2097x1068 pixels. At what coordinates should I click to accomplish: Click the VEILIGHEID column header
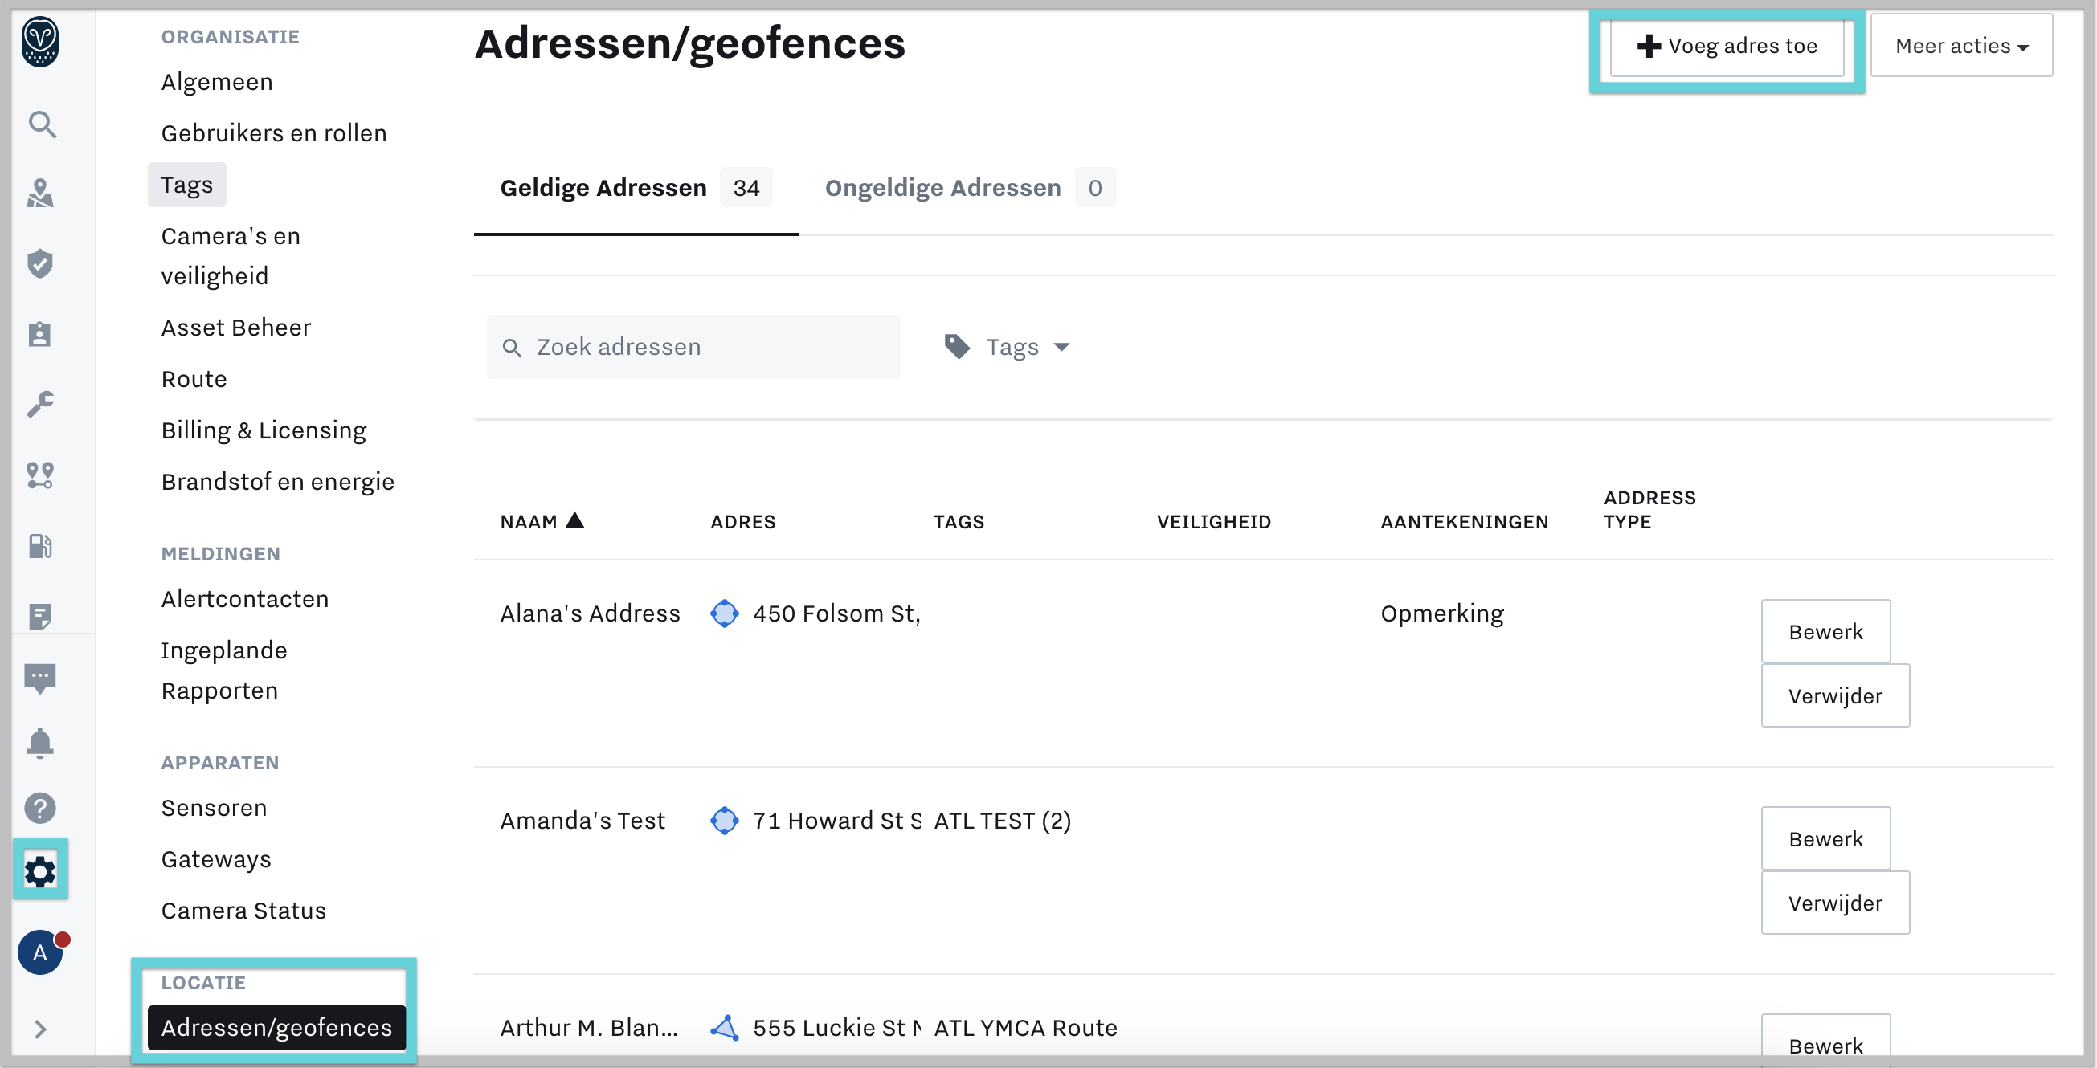[x=1213, y=521]
